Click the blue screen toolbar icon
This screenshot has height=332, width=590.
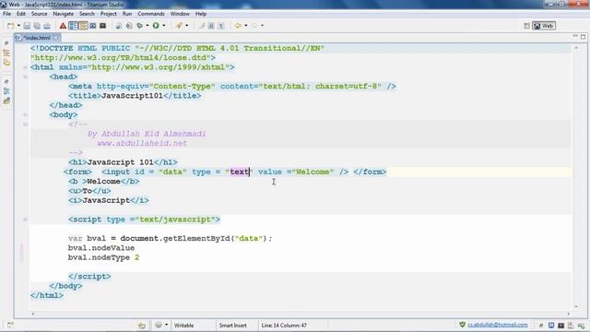92,26
